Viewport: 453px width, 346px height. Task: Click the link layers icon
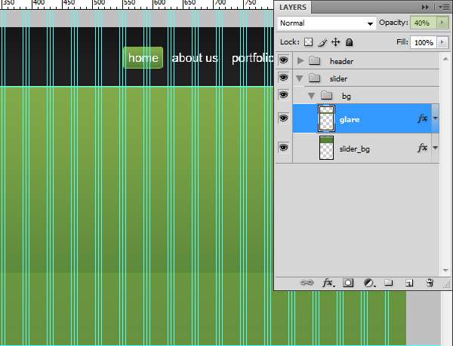click(307, 283)
